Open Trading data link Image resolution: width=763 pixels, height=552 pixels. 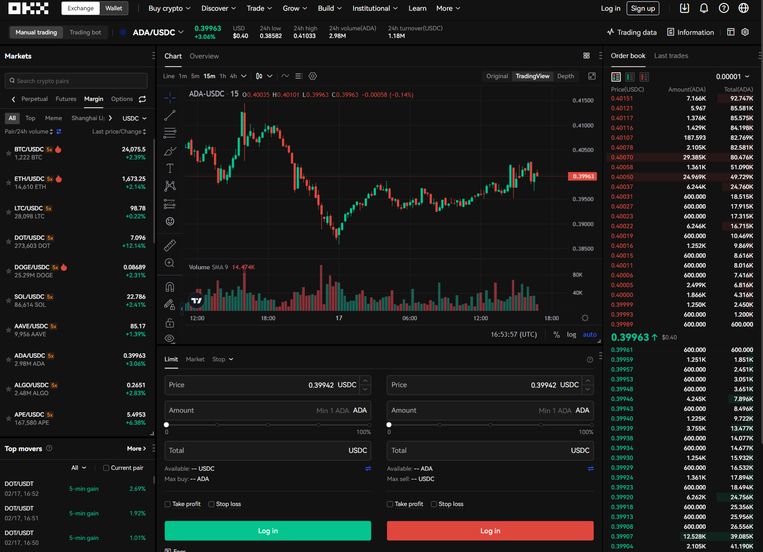coord(632,32)
